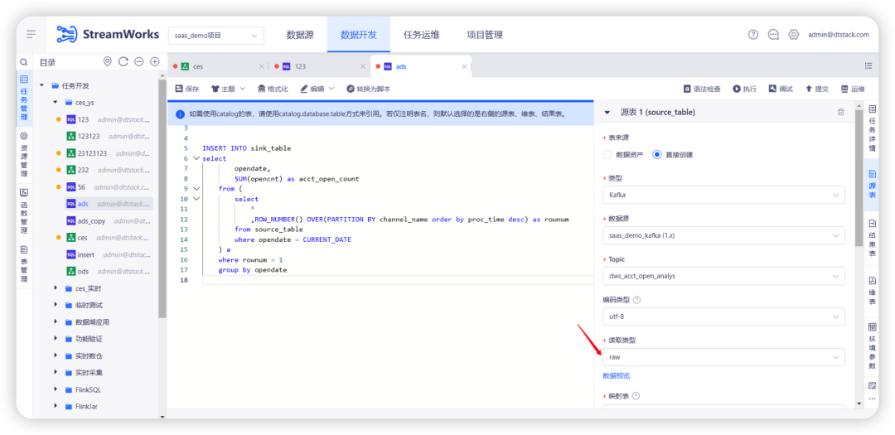
Task: Click the format (格式化) icon
Action: click(261, 89)
